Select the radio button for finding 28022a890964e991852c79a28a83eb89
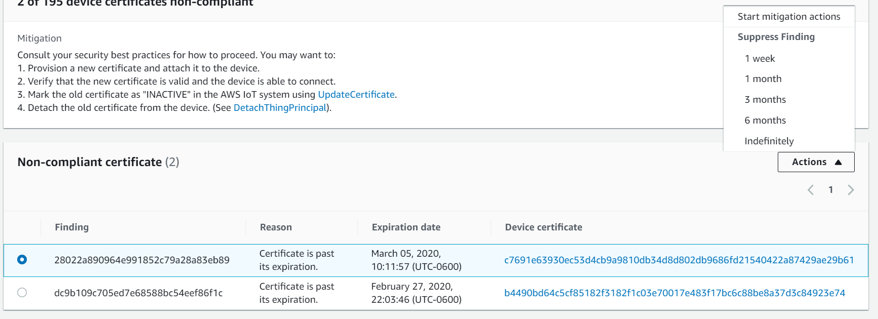Screen dimensions: 878x319 pyautogui.click(x=22, y=260)
